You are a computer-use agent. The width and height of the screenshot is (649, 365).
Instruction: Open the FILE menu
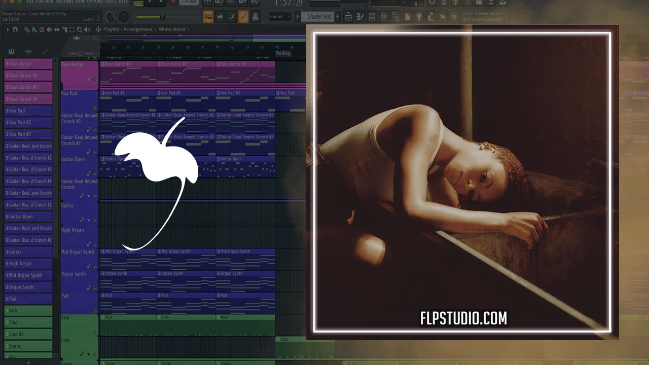(x=31, y=2)
